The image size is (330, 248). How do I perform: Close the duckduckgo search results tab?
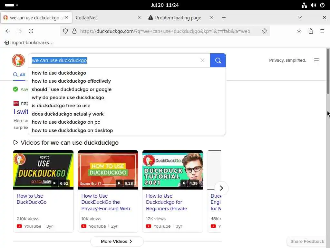tap(67, 17)
